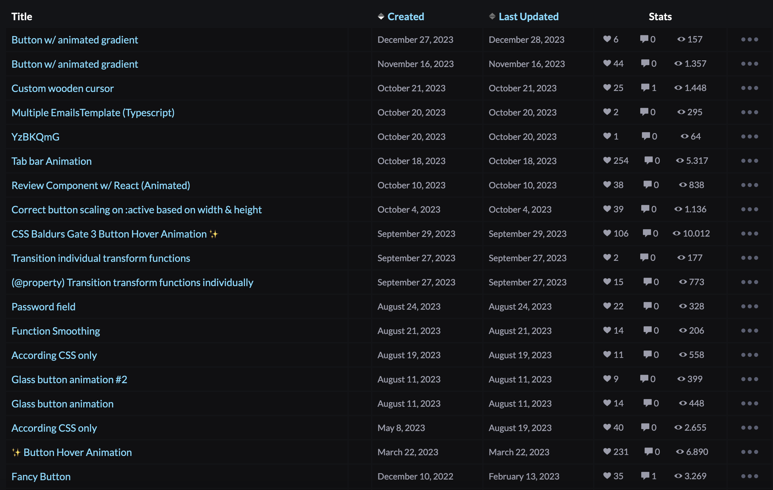Sort table by Last Updated column
This screenshot has height=490, width=773.
point(528,17)
